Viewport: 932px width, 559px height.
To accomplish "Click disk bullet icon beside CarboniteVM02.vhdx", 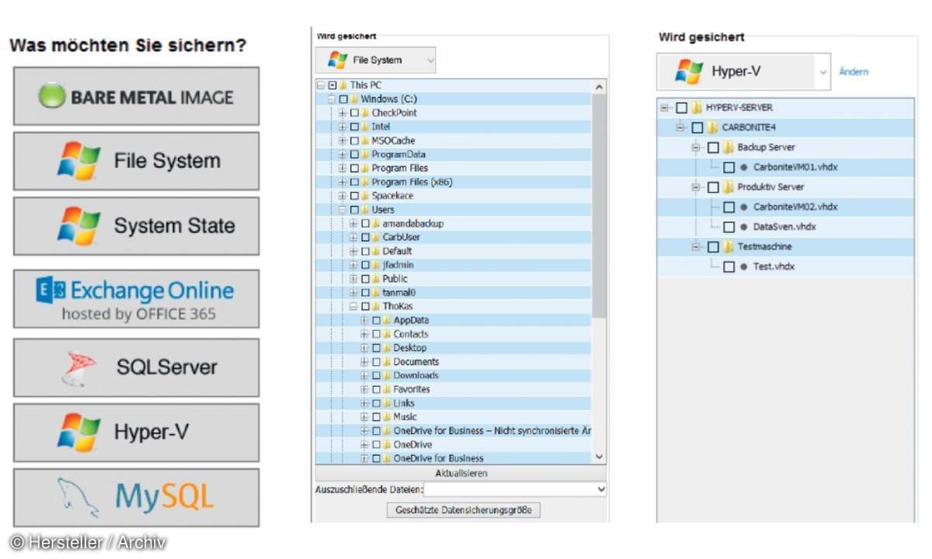I will coord(743,207).
